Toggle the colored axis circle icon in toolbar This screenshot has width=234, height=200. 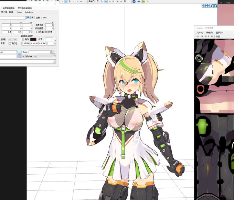pos(134,1)
